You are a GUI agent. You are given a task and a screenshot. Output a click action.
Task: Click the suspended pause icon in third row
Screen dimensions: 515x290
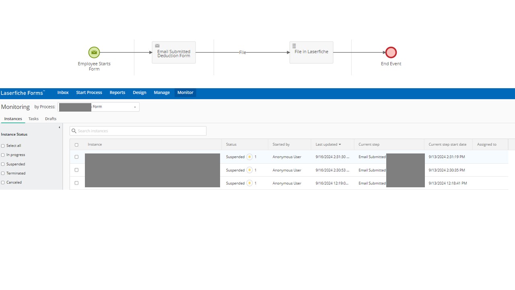pos(249,183)
